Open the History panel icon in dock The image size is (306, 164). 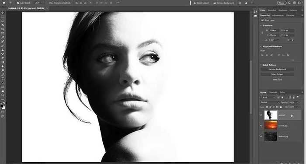[x=255, y=12]
